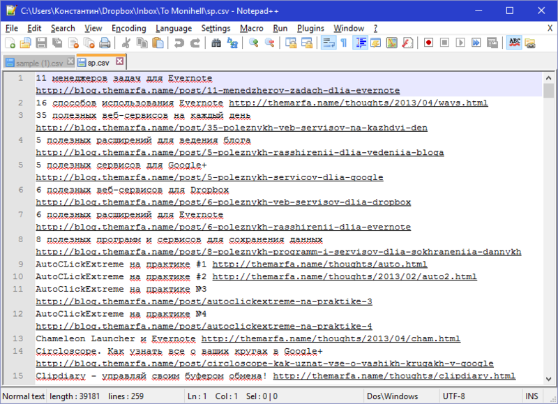Click the Stop Recording square icon
558x404 pixels.
coord(444,43)
